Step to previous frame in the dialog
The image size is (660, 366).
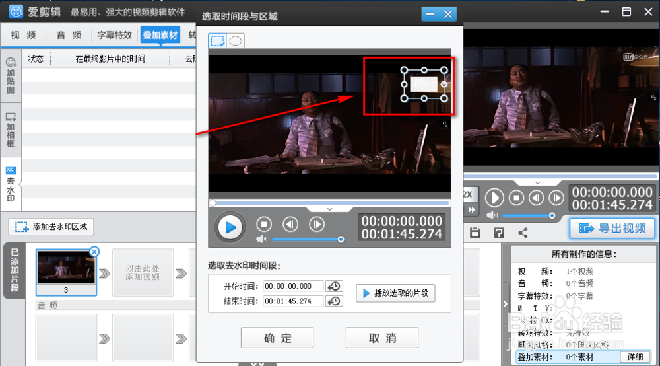[x=290, y=225]
